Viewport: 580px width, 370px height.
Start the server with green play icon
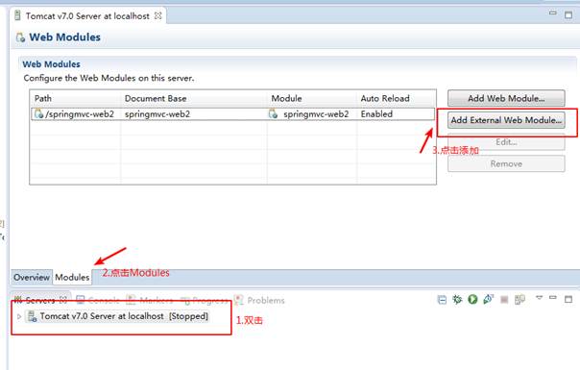[x=472, y=299]
